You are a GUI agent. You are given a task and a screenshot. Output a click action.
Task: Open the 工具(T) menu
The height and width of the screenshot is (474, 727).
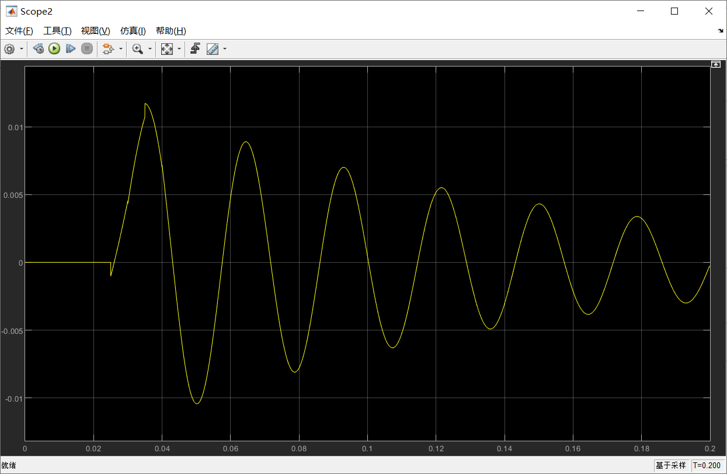click(57, 31)
